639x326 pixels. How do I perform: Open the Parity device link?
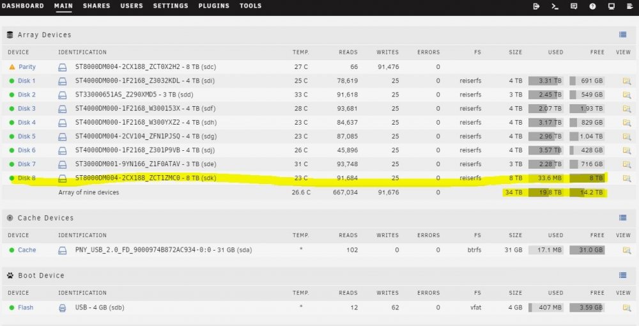27,67
